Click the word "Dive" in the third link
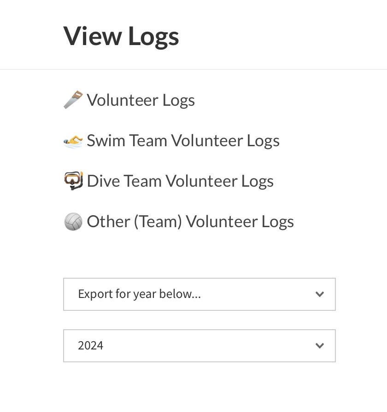The width and height of the screenshot is (387, 412). click(104, 181)
